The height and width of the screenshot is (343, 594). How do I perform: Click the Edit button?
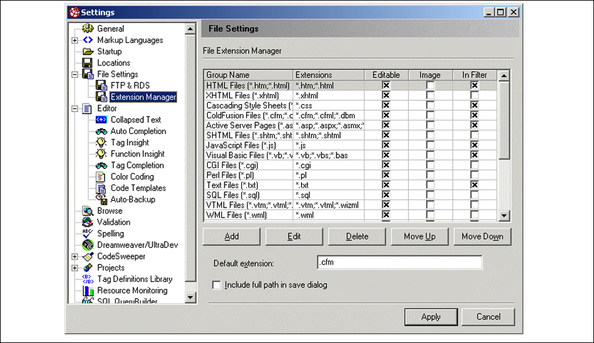click(294, 236)
